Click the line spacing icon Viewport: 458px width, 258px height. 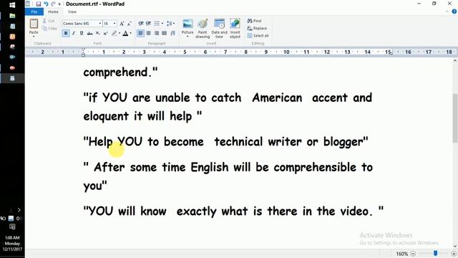pos(169,24)
